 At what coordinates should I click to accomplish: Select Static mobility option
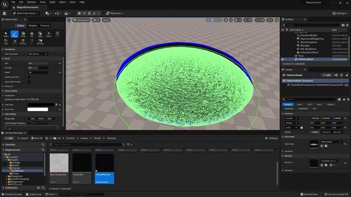[x=315, y=132]
